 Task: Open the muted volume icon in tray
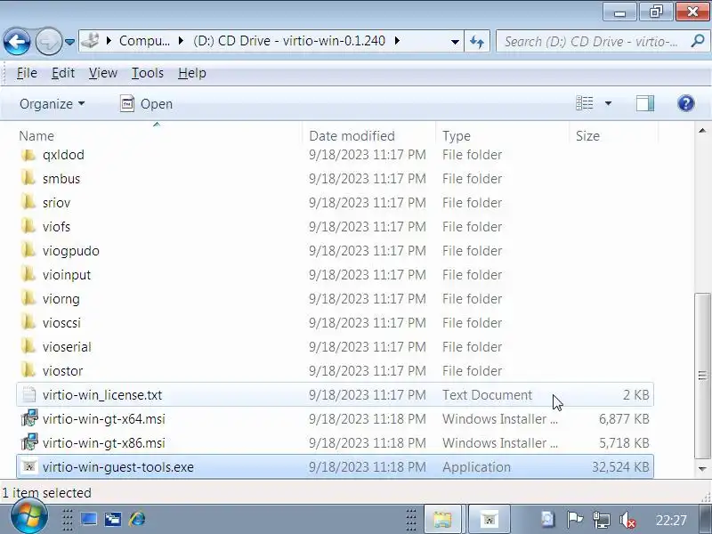[x=628, y=520]
